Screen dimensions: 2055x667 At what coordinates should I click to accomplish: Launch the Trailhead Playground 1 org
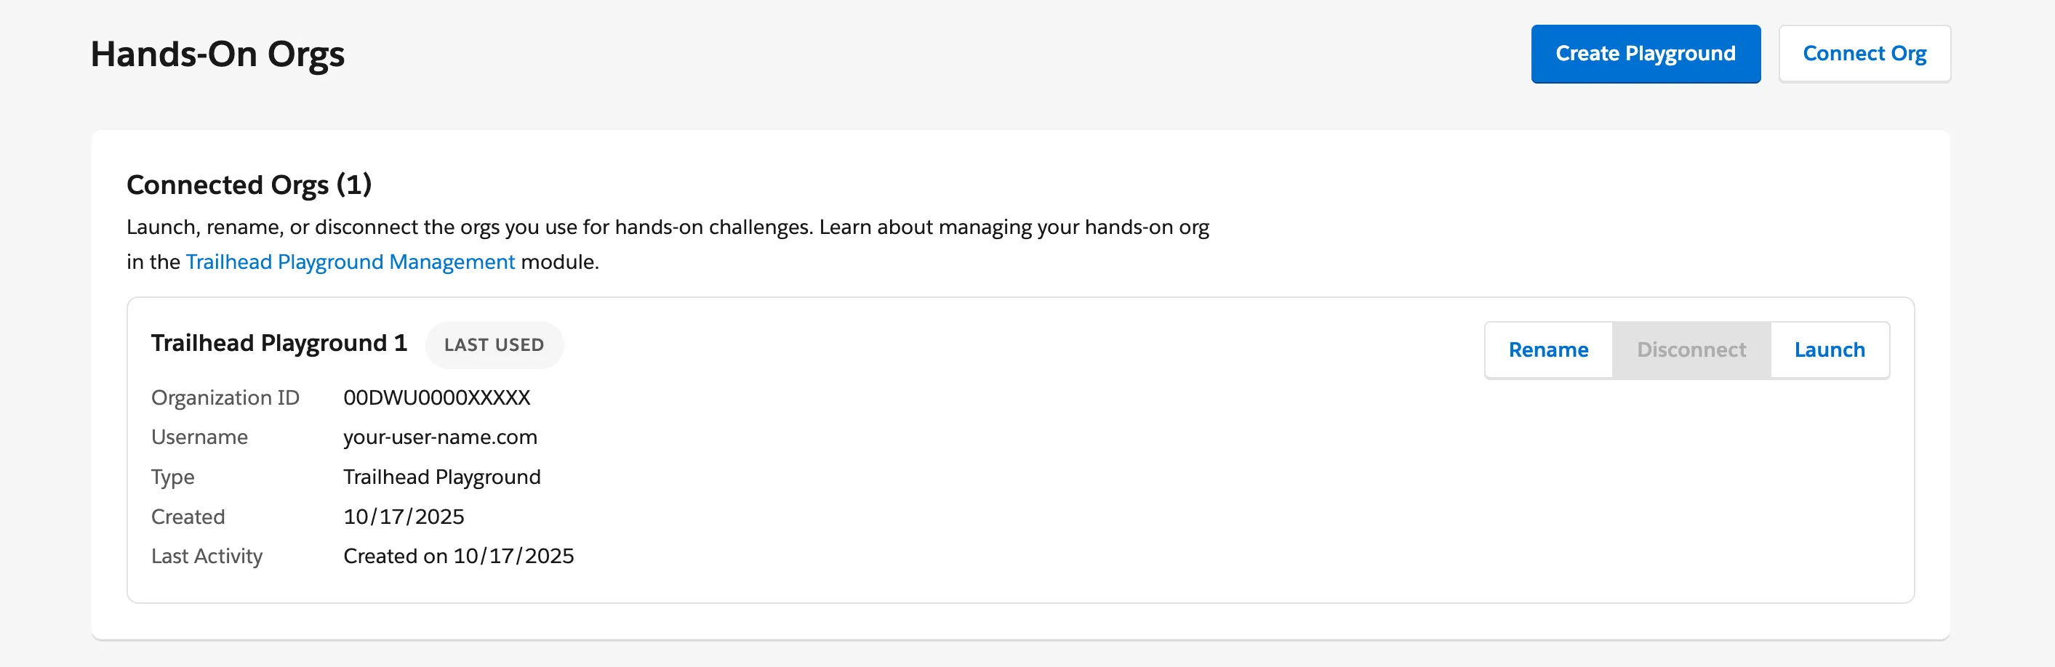point(1828,349)
